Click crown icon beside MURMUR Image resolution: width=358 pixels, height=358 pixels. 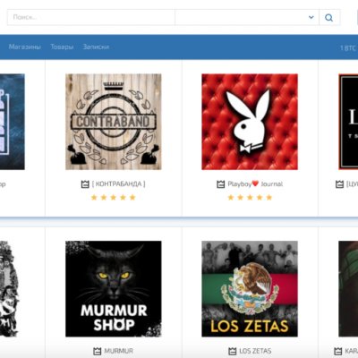click(98, 351)
